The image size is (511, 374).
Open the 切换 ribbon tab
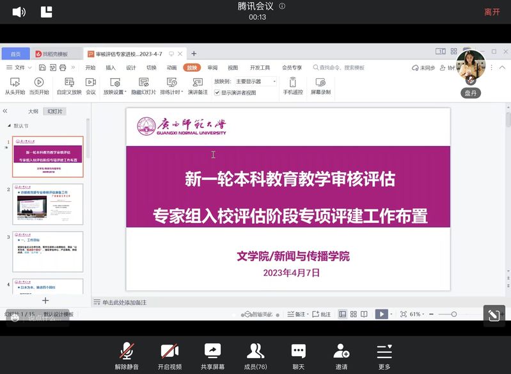tap(151, 67)
